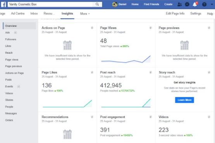Open Messages in the sidebar

[x=11, y=114]
